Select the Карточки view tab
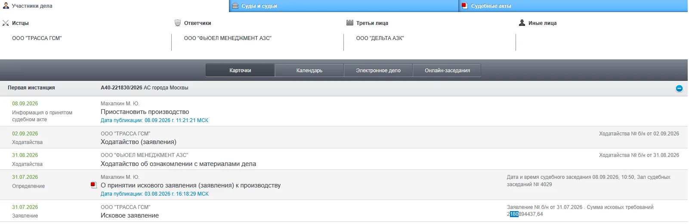Viewport: 689px width, 224px height. click(240, 71)
